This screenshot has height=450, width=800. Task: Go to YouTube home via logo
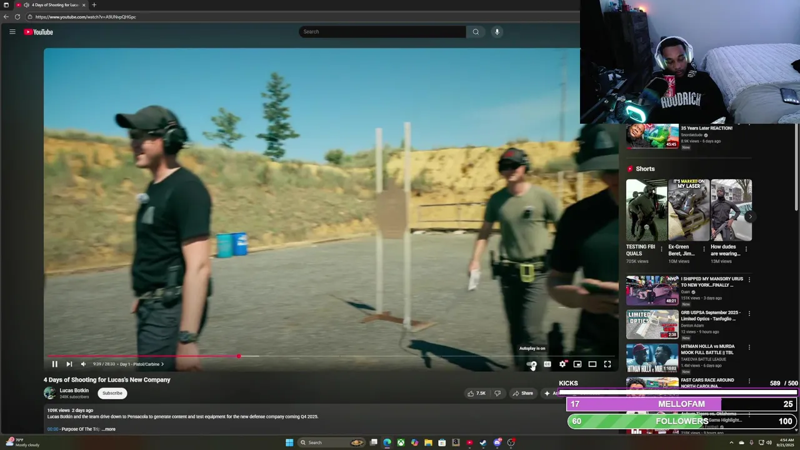coord(39,32)
